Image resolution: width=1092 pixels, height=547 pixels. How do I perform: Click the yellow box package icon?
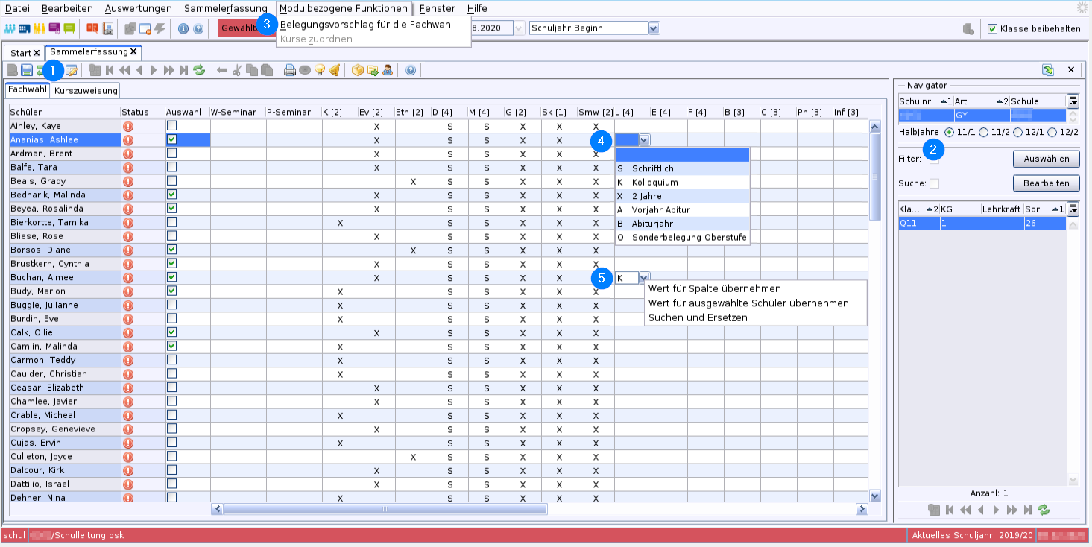click(x=358, y=70)
